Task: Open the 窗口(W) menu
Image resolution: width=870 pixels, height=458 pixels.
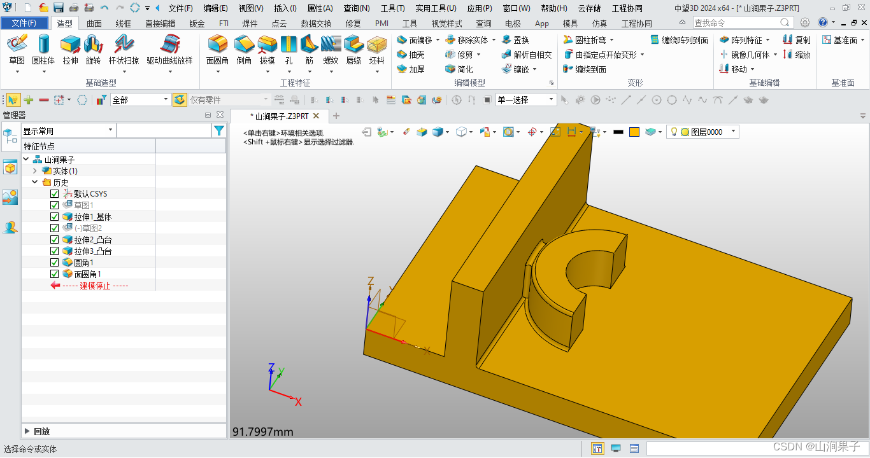Action: coord(517,8)
